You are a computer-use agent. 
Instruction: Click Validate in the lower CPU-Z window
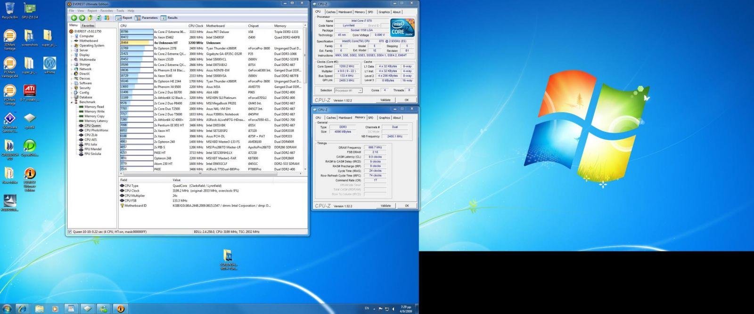pos(385,206)
